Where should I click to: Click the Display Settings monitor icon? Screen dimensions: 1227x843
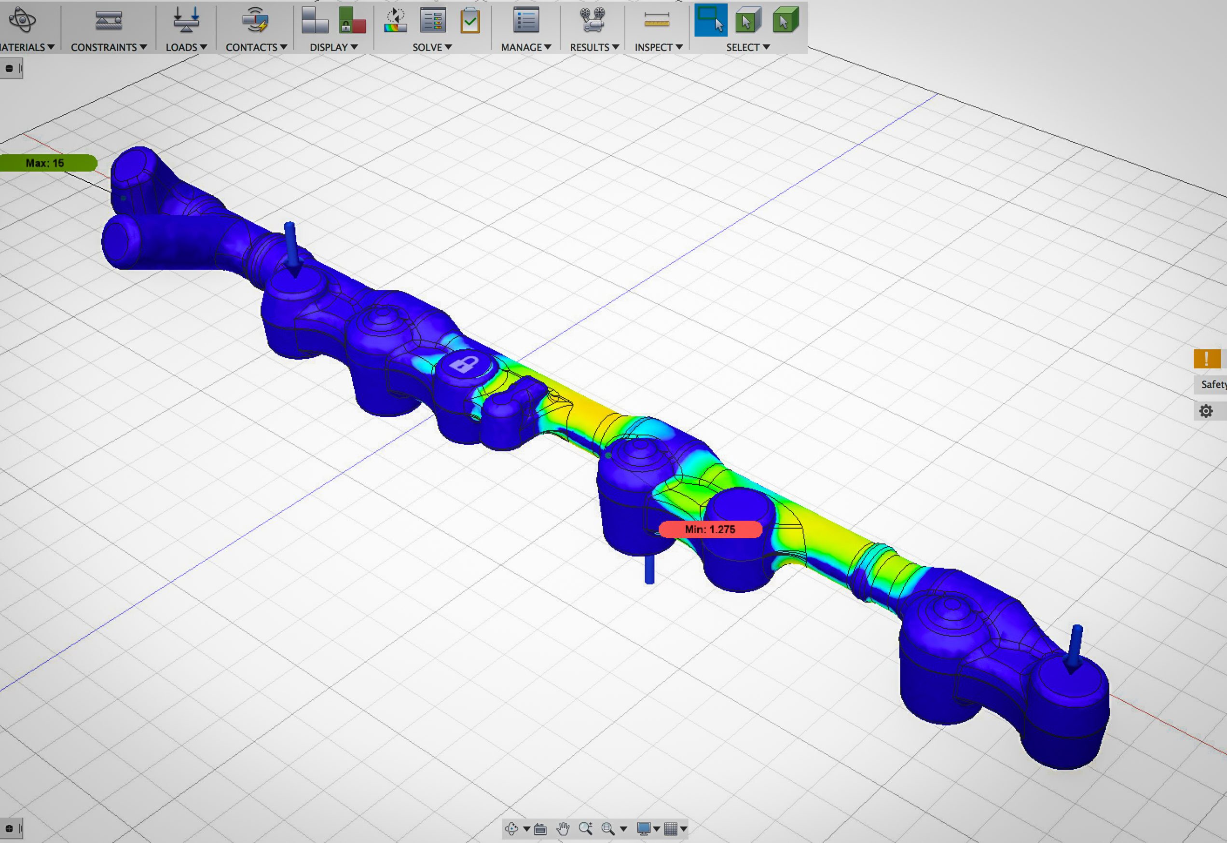coord(644,828)
